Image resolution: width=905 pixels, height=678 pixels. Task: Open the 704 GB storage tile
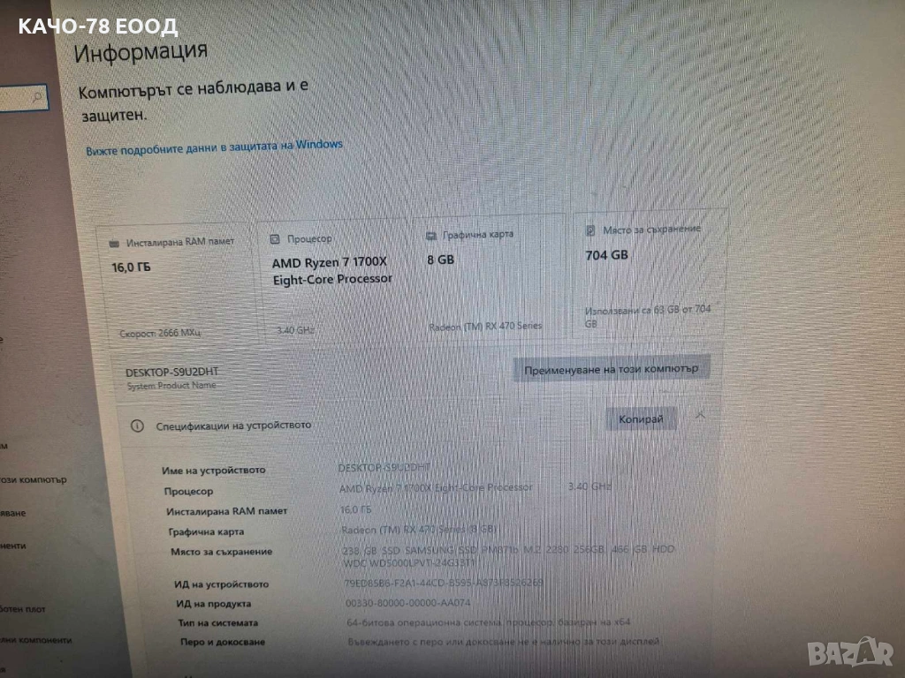coord(650,274)
